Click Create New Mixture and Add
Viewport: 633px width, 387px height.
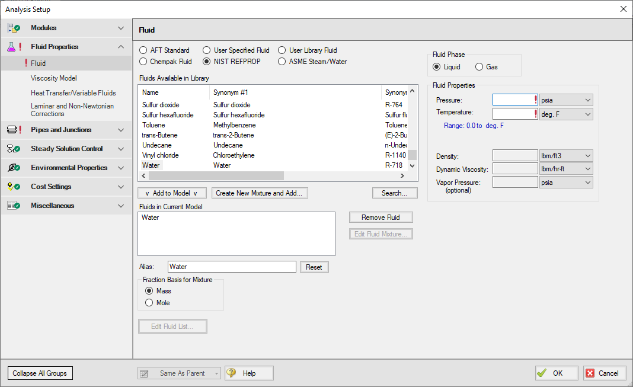[259, 193]
